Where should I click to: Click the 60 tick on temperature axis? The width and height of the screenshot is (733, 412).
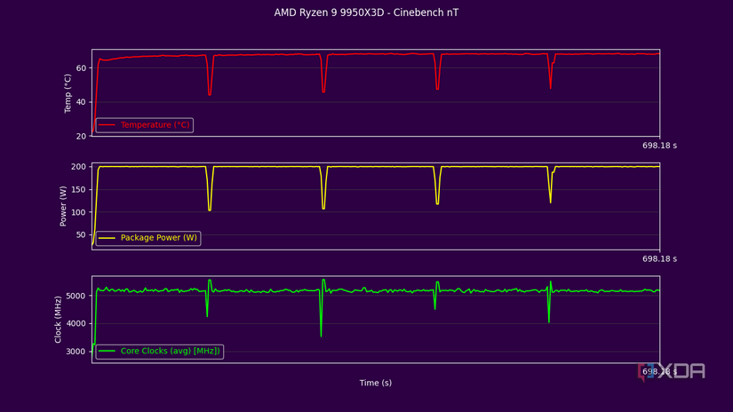pyautogui.click(x=82, y=68)
